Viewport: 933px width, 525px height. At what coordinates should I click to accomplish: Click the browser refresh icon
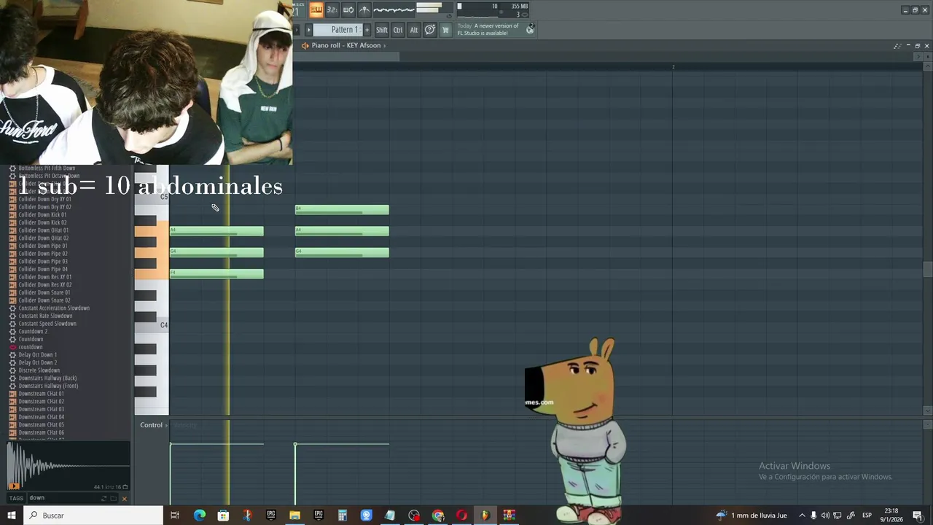click(x=104, y=499)
